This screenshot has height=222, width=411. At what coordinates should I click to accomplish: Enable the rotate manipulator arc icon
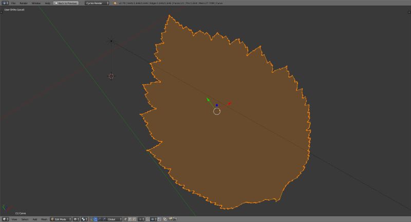pos(100,219)
